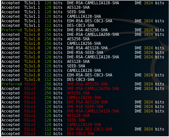Click the yellow 1024 on SSLv3 EDH-RSA-DES-CBC3-SHA row

click(x=148, y=129)
